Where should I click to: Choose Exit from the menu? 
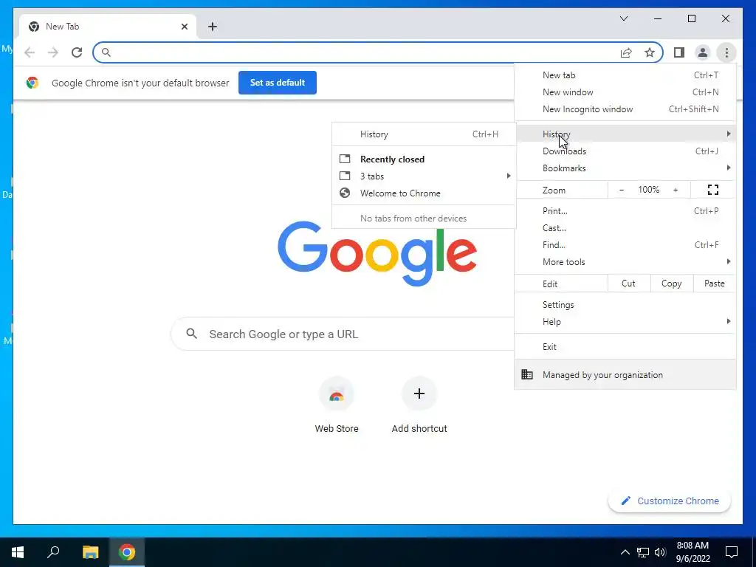(625, 347)
